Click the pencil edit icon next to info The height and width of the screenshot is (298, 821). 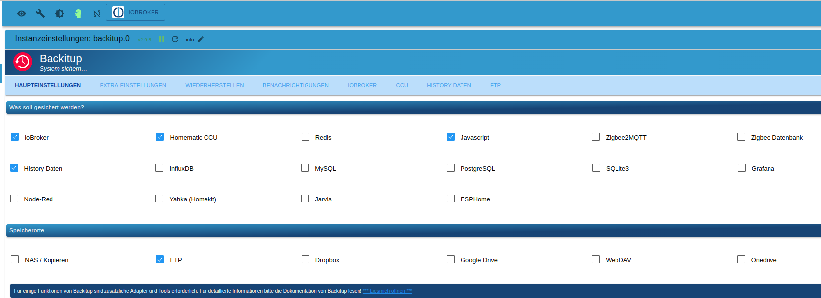[201, 39]
